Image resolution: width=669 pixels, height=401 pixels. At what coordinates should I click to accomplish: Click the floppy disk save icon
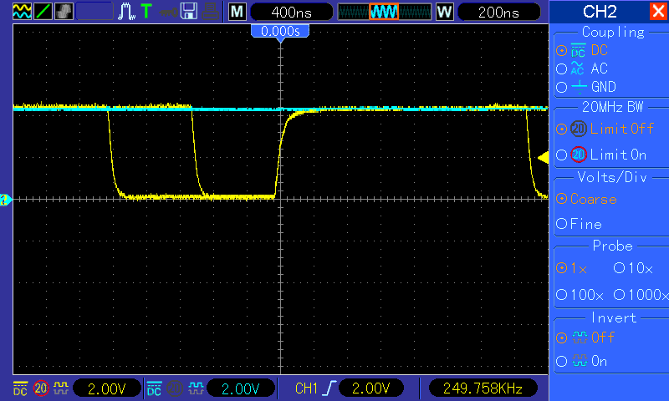[189, 12]
